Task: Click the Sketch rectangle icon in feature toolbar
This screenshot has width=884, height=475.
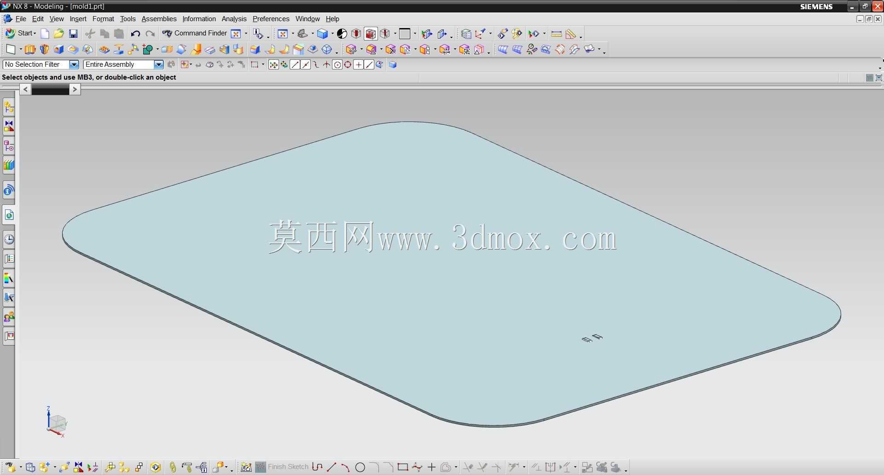Action: pos(10,49)
